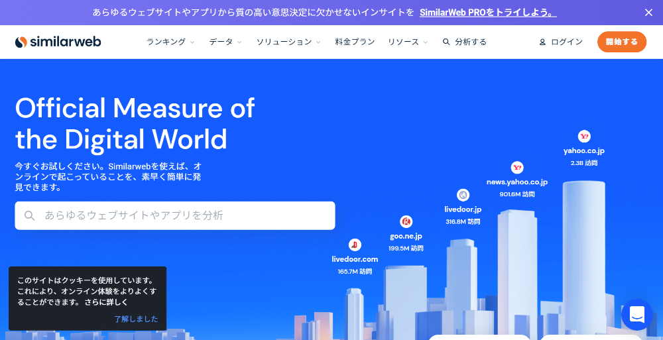
Task: Click the 分析する search link
Action: coord(471,42)
